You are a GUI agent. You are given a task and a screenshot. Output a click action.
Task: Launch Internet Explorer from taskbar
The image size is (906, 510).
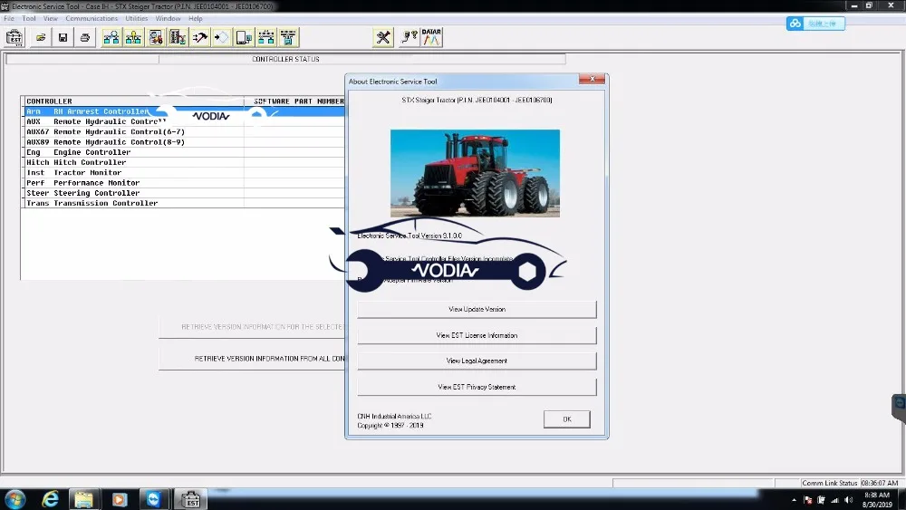pos(50,499)
